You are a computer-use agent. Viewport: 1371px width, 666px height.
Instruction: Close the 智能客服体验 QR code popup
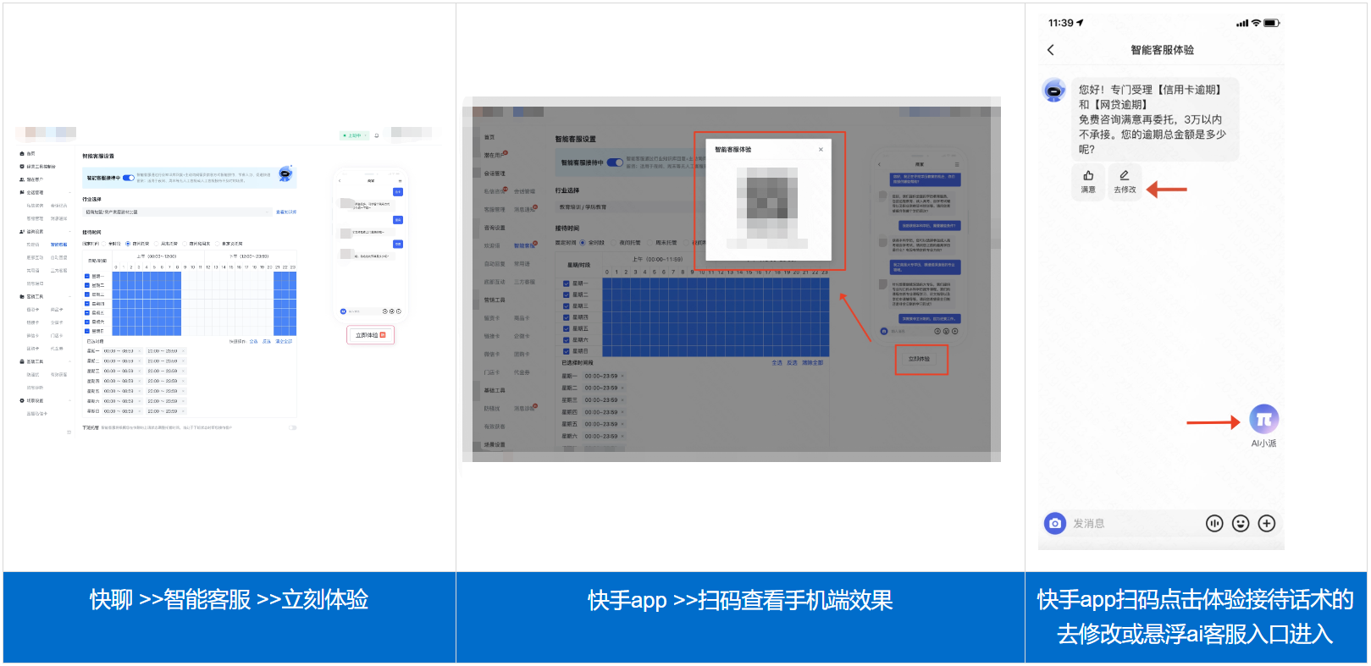821,150
